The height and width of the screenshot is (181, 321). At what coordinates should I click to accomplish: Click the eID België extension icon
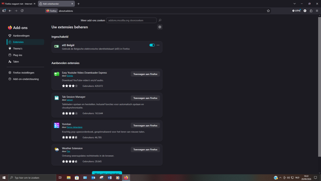coord(56,46)
